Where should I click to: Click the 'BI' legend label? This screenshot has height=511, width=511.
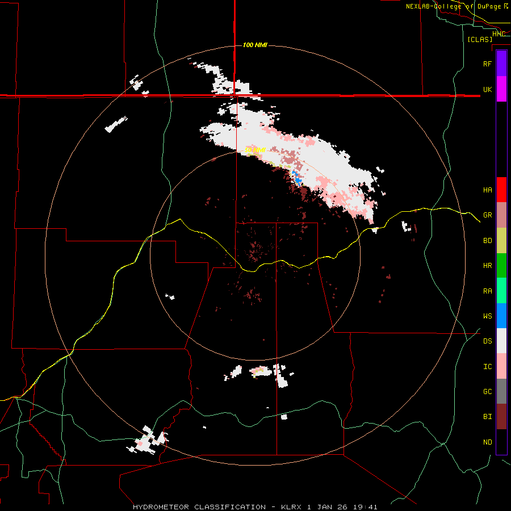[487, 417]
